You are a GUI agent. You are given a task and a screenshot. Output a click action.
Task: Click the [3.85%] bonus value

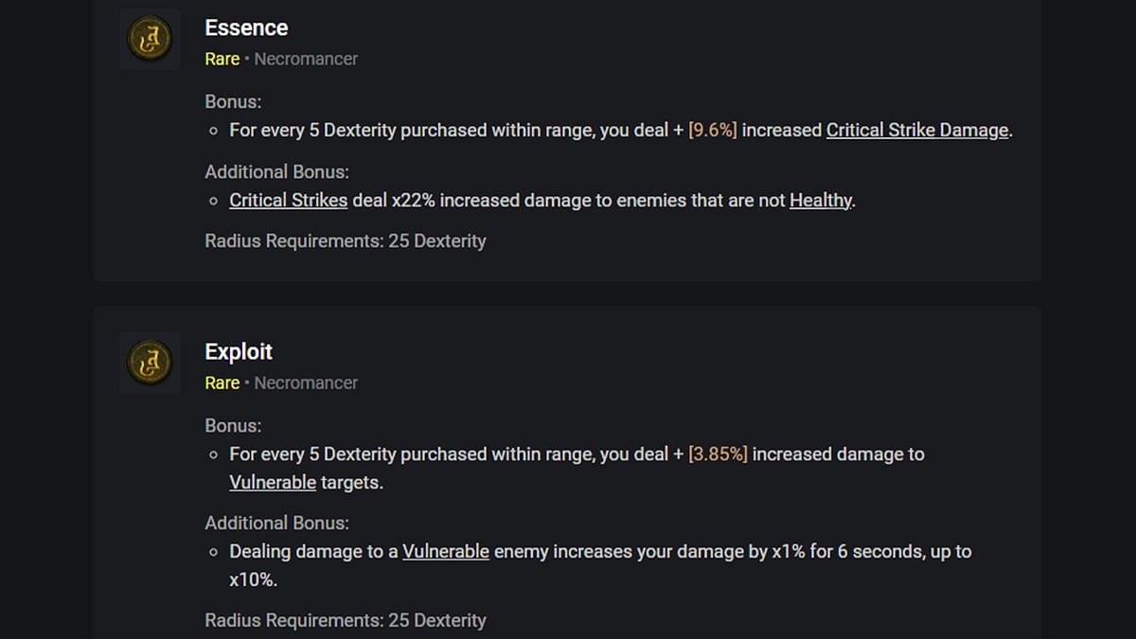[x=718, y=454]
